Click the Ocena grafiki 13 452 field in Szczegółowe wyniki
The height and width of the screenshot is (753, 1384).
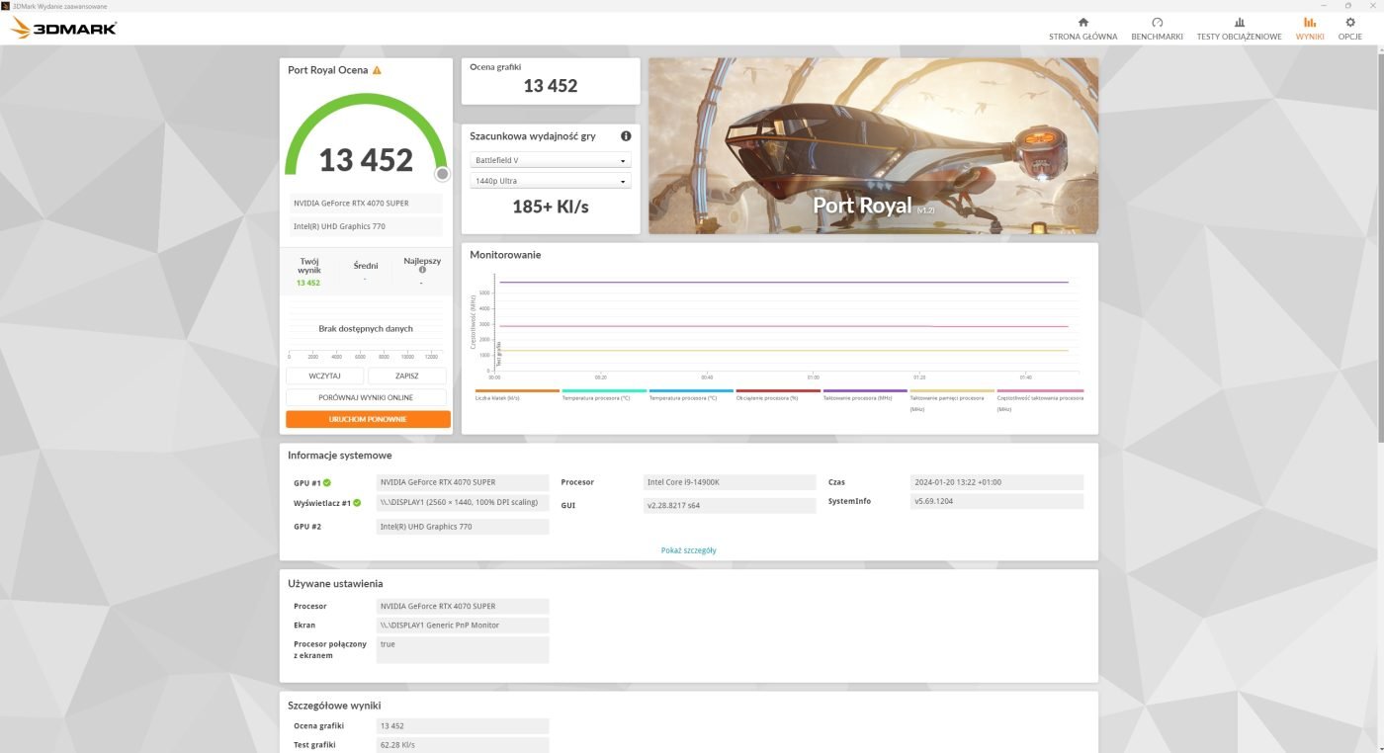click(x=463, y=725)
